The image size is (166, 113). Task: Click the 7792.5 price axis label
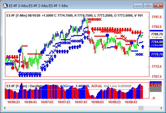click(x=157, y=27)
